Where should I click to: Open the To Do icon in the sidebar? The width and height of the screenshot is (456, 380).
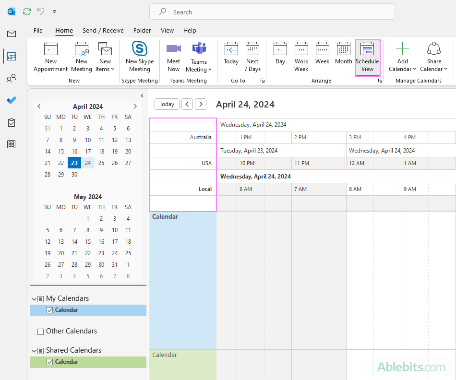11,100
